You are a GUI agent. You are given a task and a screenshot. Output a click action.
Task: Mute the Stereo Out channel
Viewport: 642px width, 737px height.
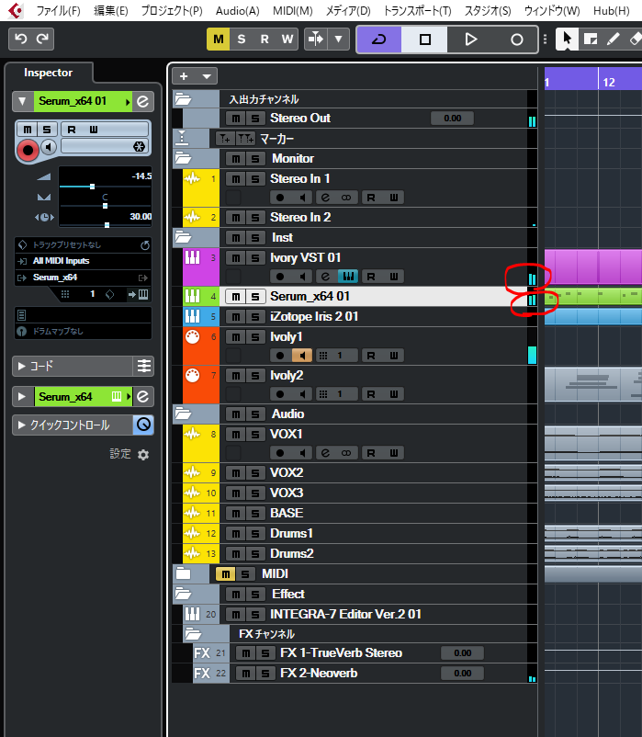click(236, 119)
